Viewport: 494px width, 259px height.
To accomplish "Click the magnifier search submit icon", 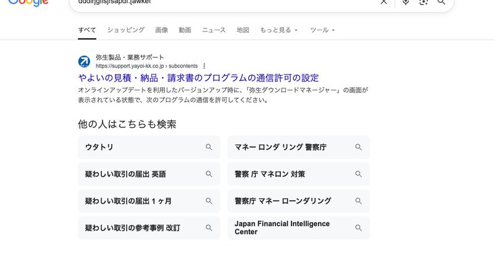I will tap(441, 2).
